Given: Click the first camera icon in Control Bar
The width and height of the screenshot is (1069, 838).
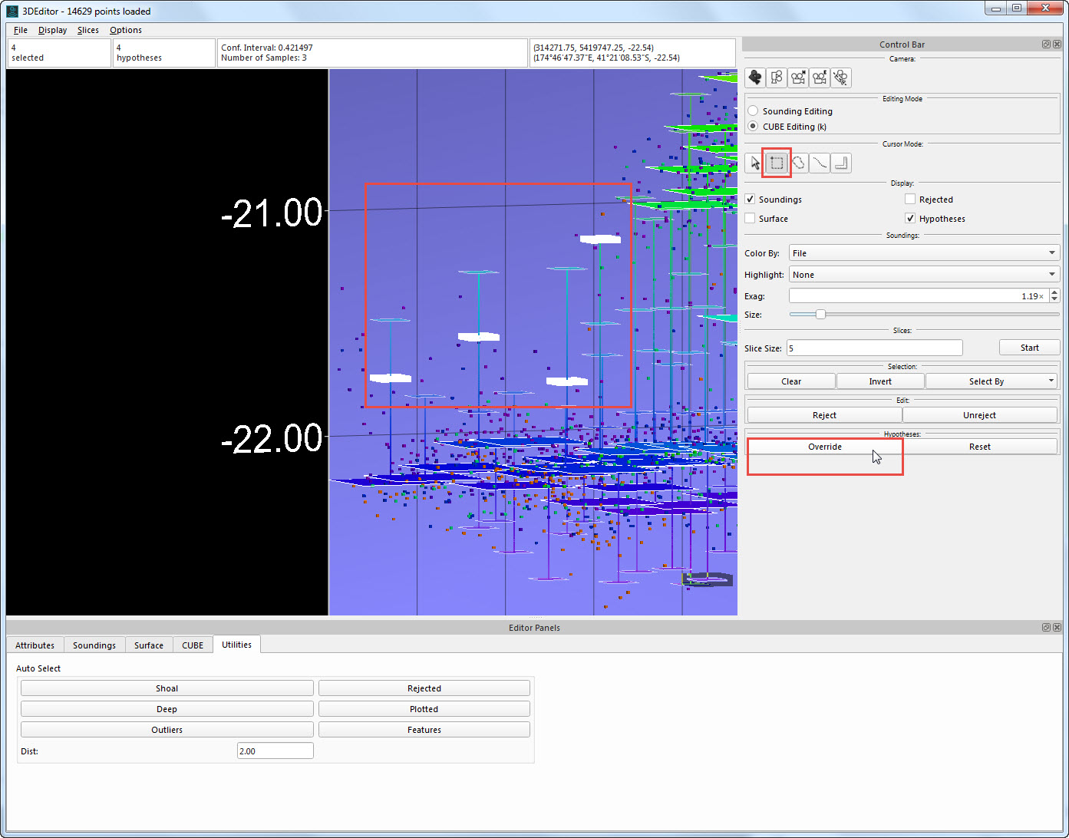Looking at the screenshot, I should pos(755,78).
